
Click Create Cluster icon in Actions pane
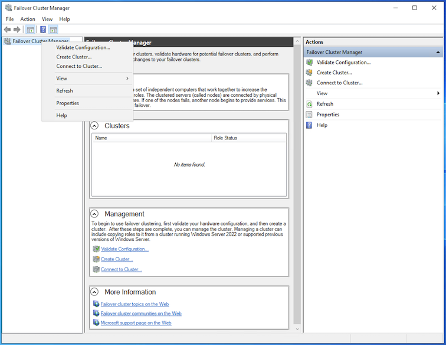(309, 73)
